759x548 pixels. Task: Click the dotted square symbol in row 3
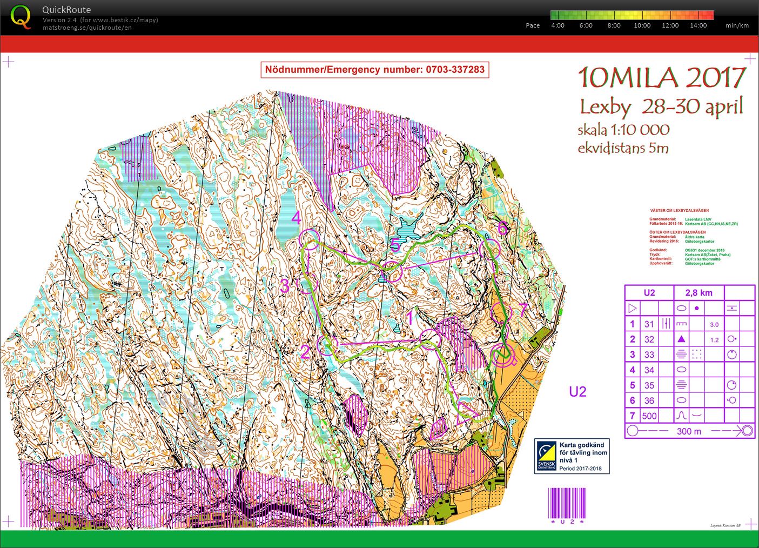coord(697,355)
